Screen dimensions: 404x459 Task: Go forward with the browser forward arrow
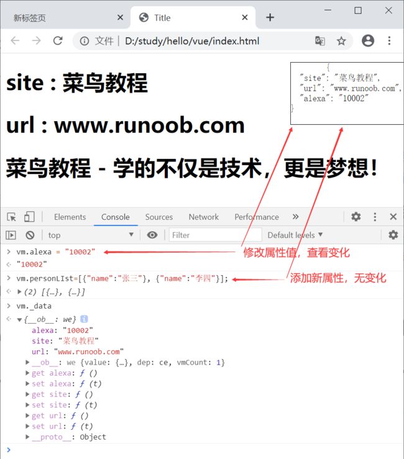[36, 41]
